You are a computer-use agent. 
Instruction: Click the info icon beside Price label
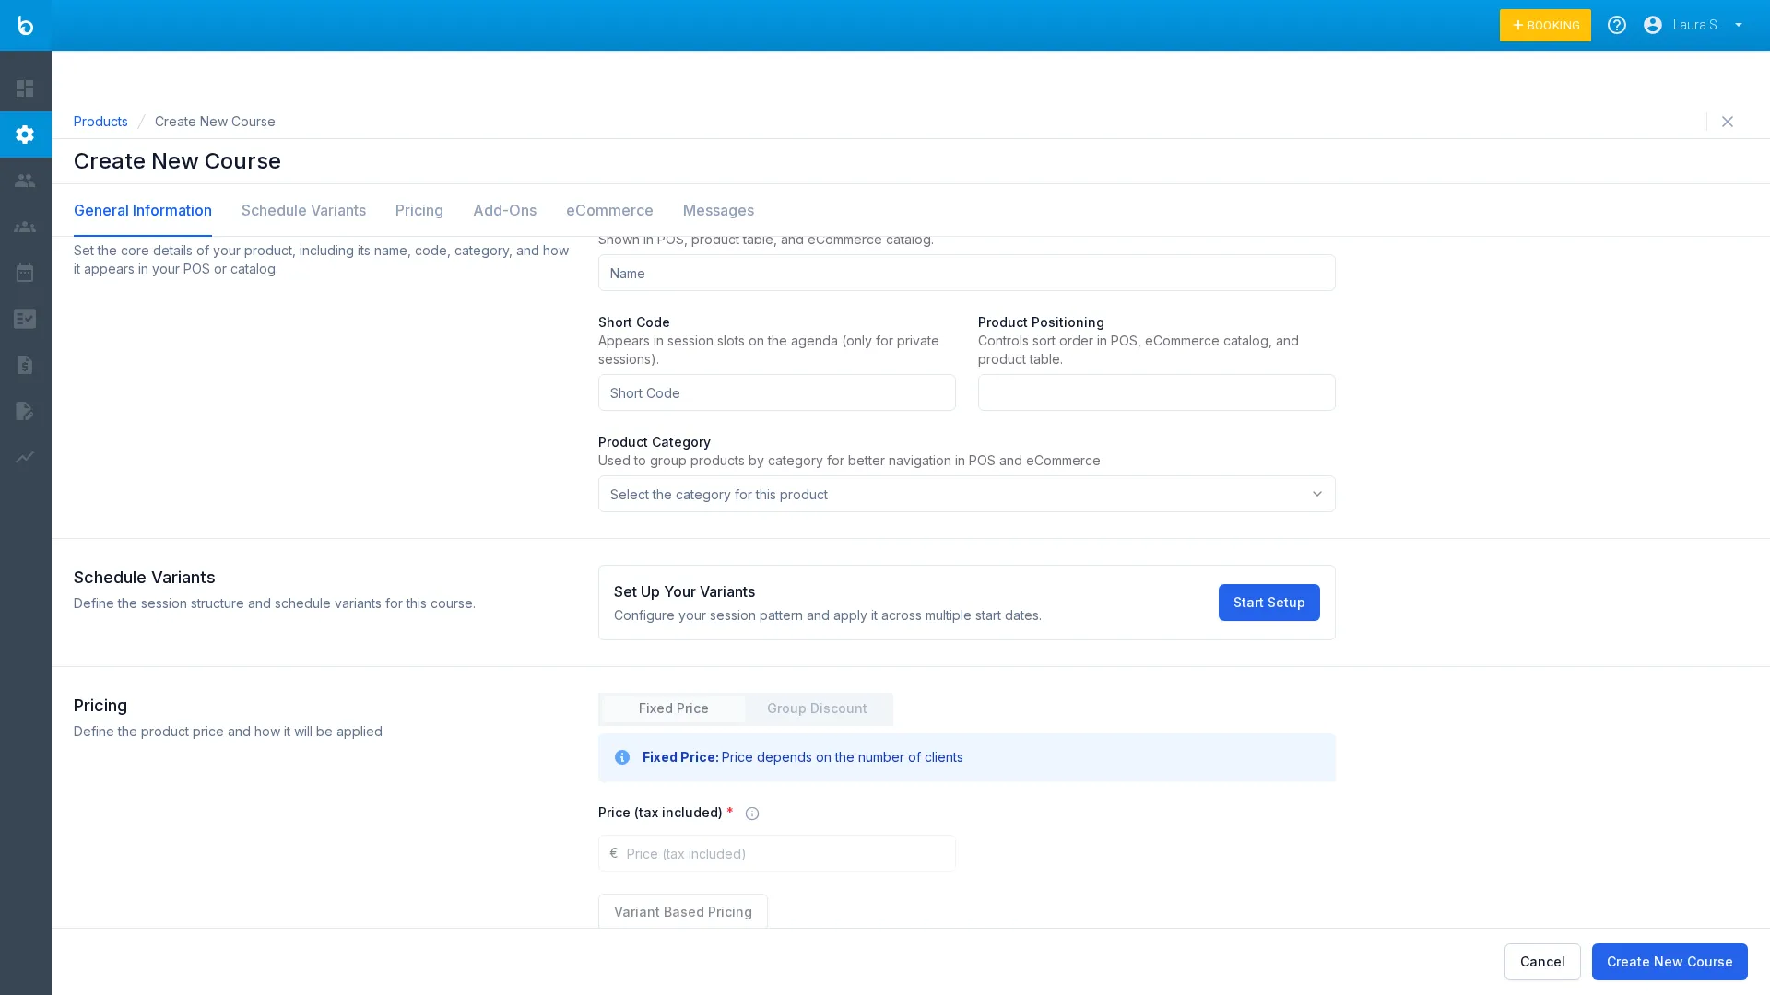click(x=752, y=814)
